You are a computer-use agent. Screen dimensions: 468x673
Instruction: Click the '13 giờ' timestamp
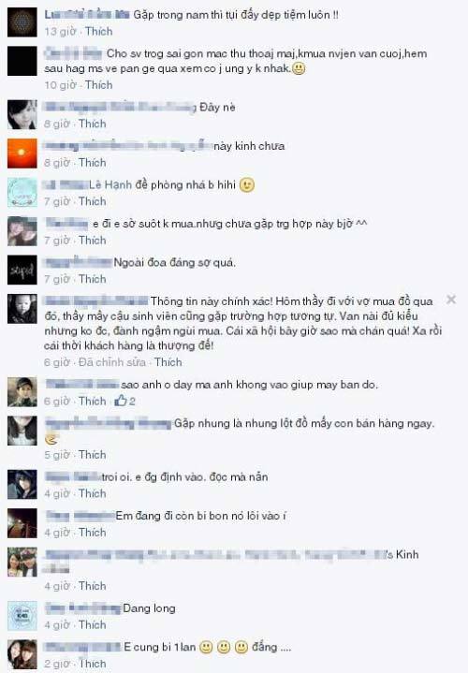[x=61, y=31]
